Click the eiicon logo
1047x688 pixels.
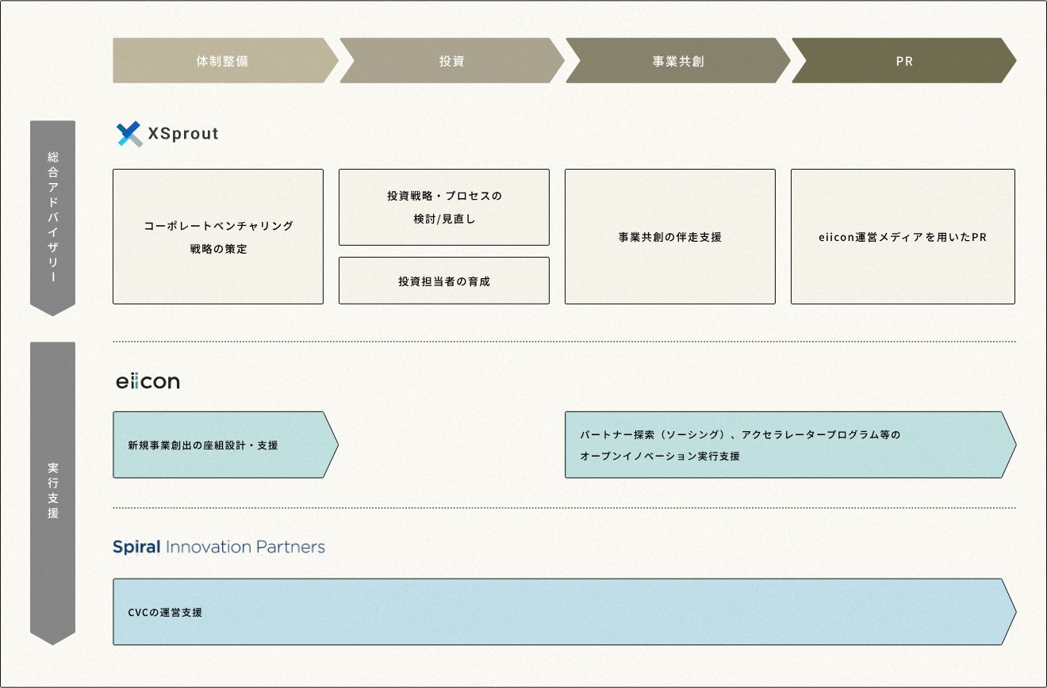148,381
